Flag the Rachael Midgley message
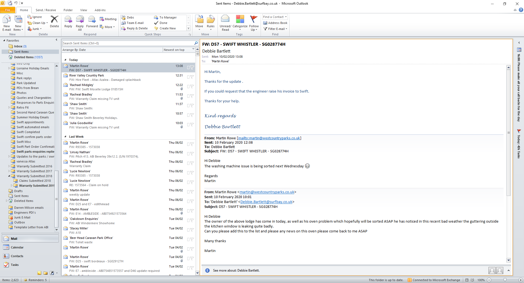Screen dimensions: 524x283 (x=192, y=87)
